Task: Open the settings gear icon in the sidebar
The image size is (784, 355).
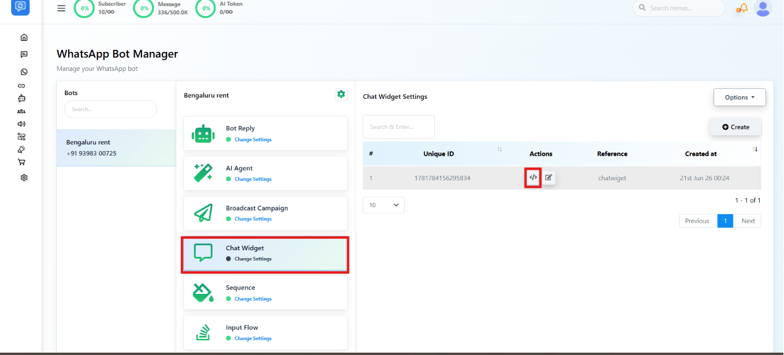Action: tap(24, 178)
